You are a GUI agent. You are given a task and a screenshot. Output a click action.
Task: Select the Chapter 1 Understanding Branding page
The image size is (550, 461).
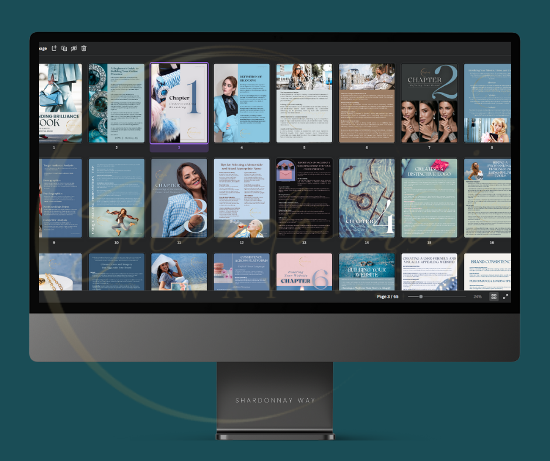click(179, 103)
